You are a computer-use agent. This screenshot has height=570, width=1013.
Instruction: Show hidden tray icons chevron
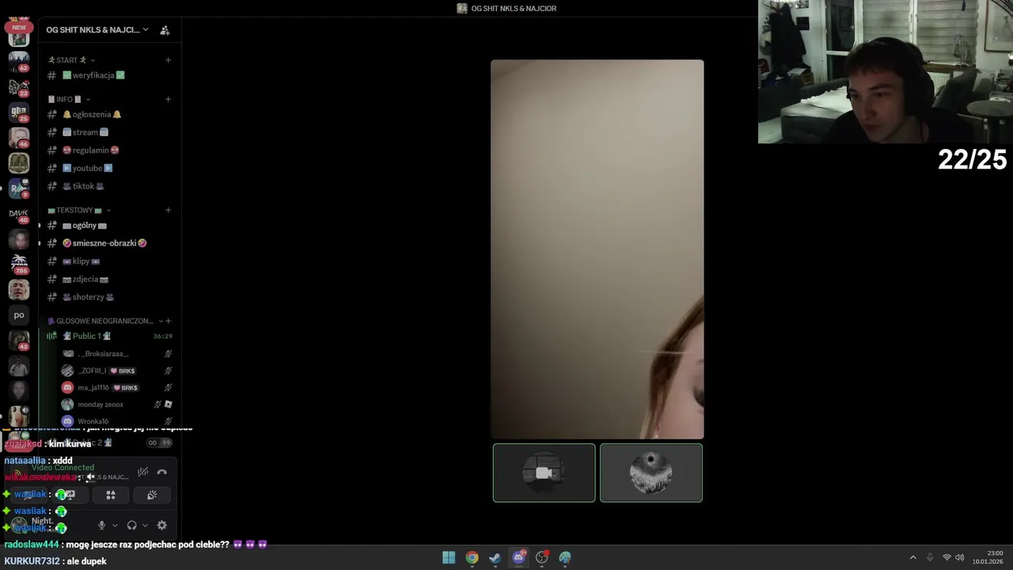click(912, 557)
